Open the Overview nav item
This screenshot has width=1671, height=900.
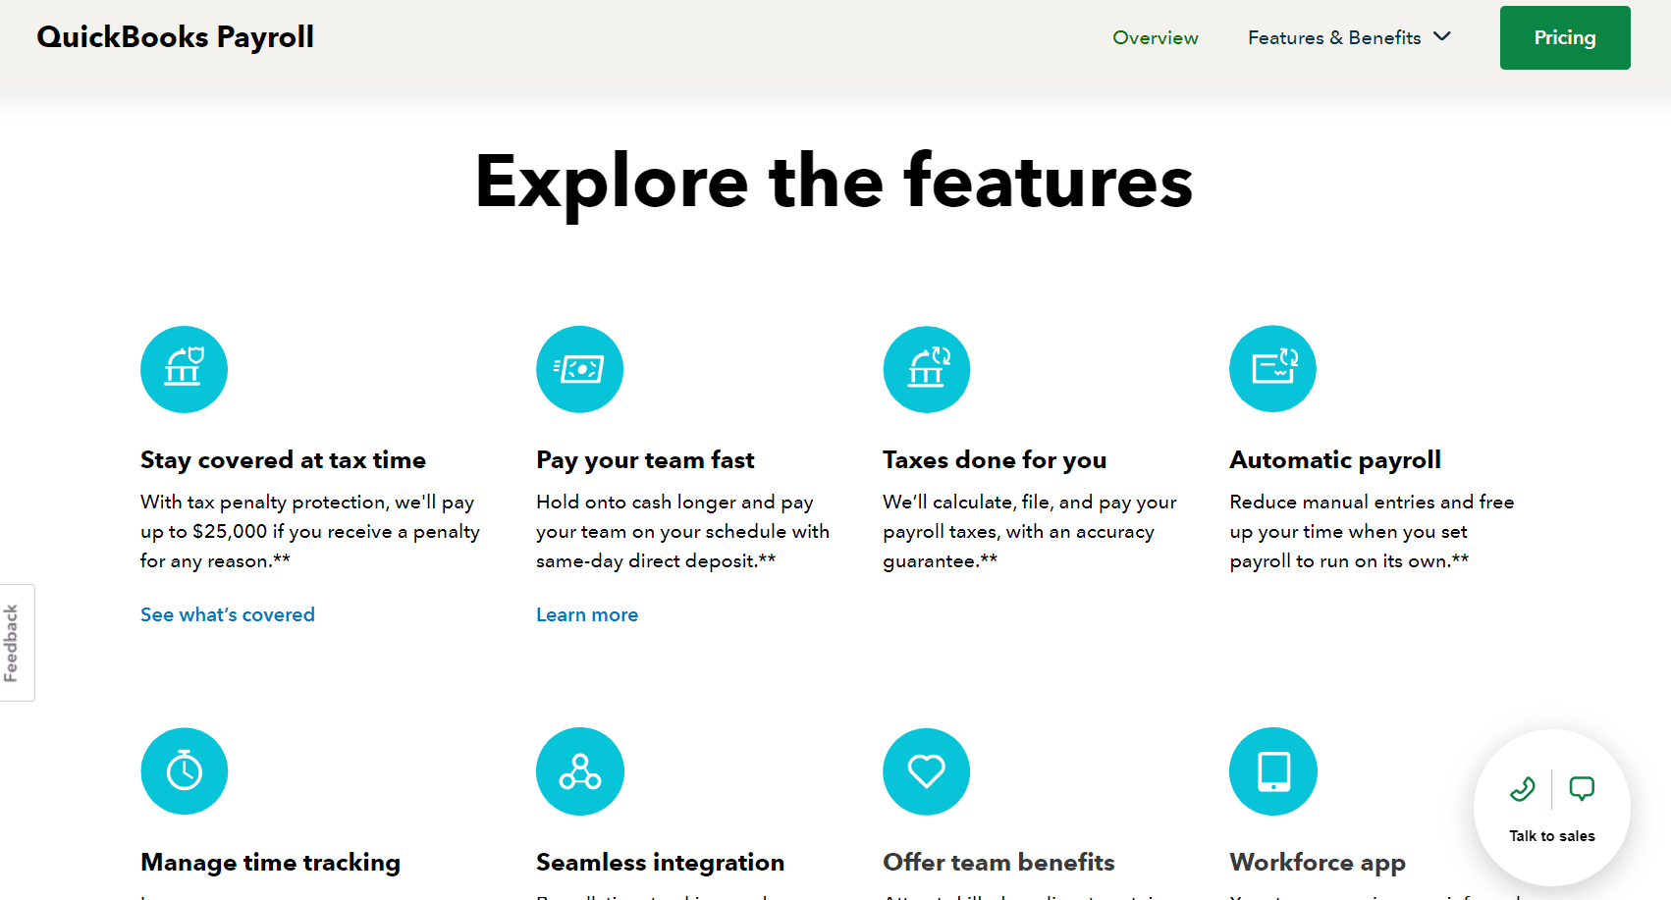click(1155, 37)
